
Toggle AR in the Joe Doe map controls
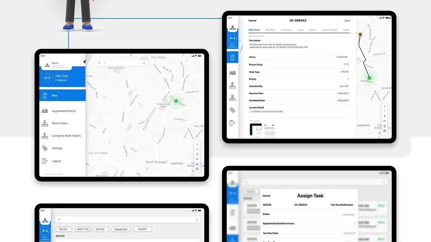click(x=197, y=159)
